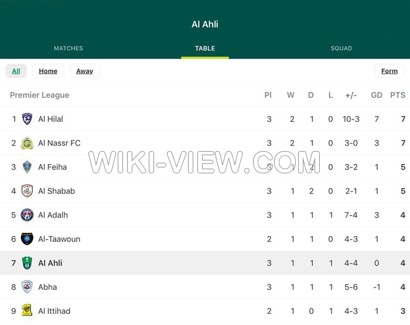
Task: Click the Abha club crest icon
Action: pos(27,287)
